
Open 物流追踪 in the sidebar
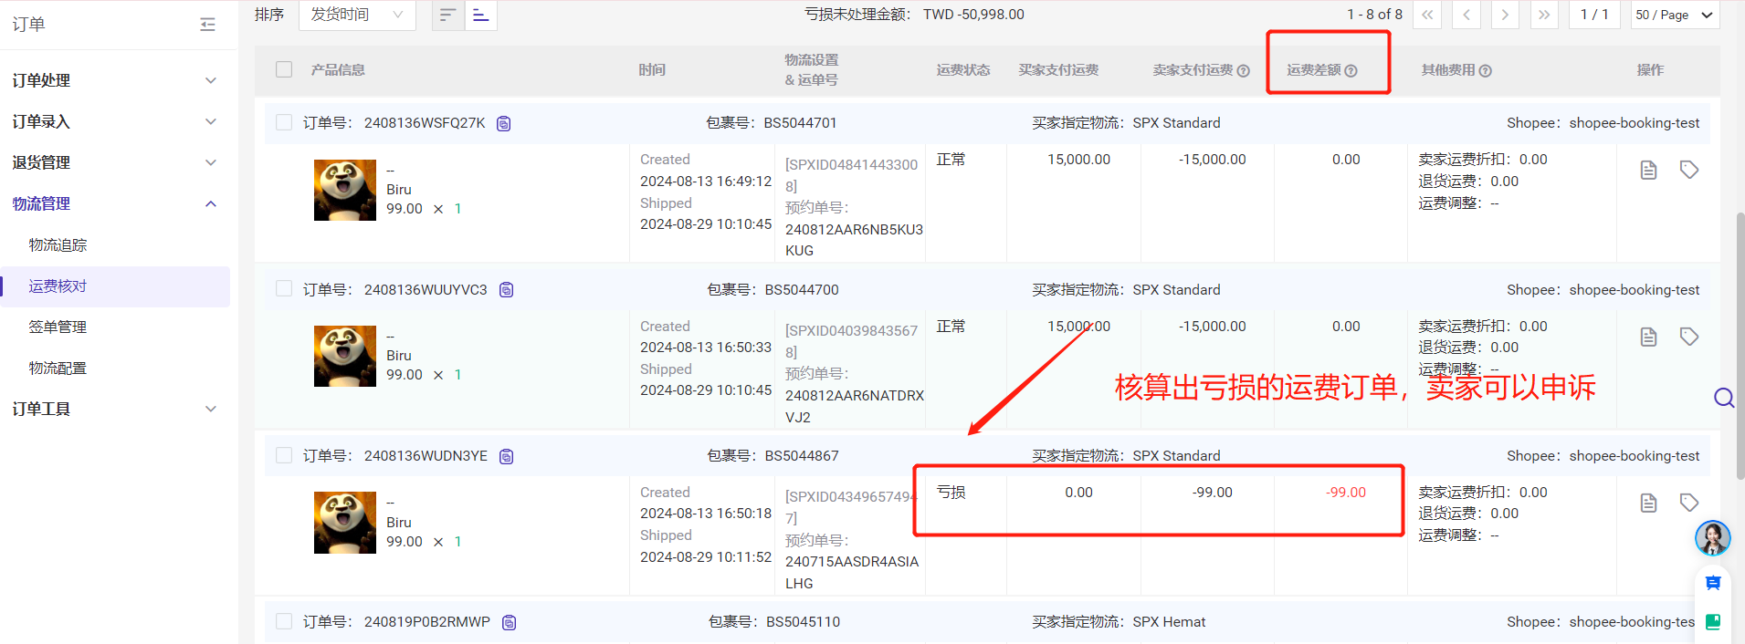(x=58, y=244)
